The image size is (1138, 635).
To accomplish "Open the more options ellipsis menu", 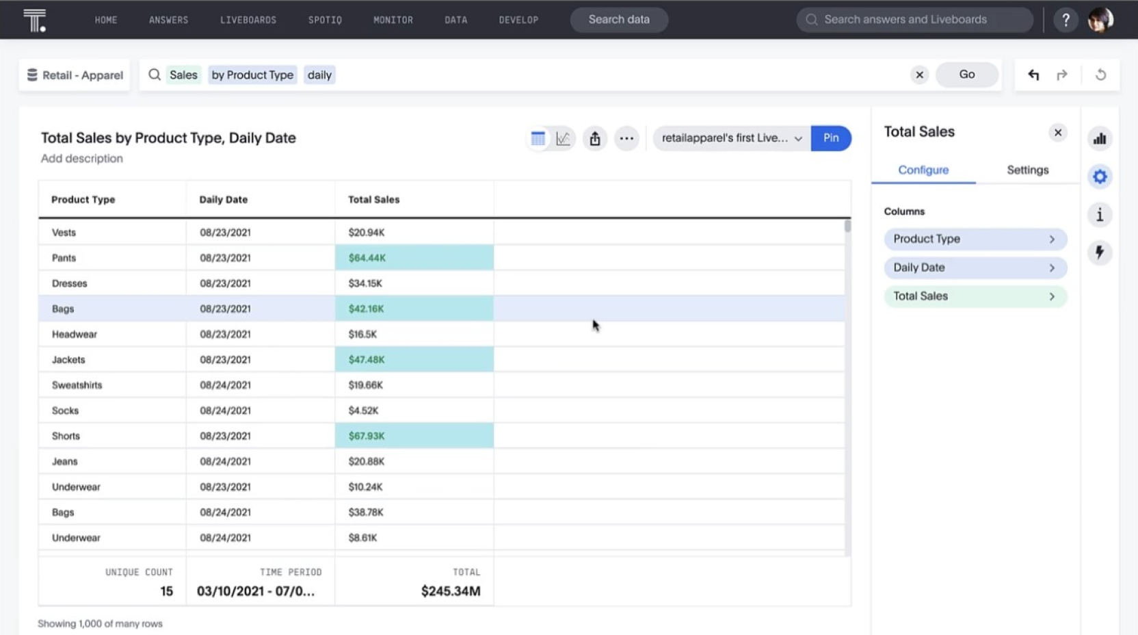I will [627, 138].
